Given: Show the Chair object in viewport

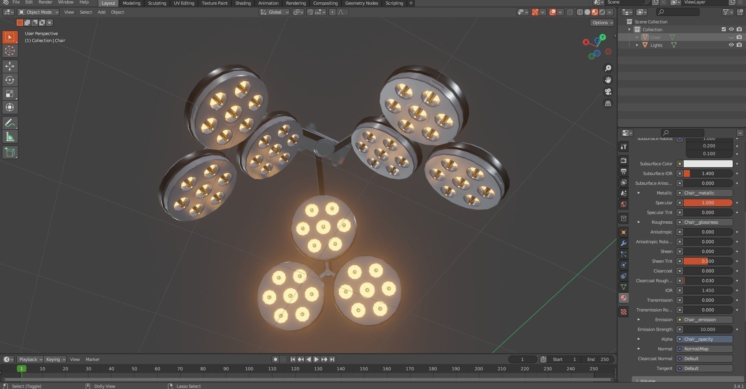Looking at the screenshot, I should [x=731, y=37].
